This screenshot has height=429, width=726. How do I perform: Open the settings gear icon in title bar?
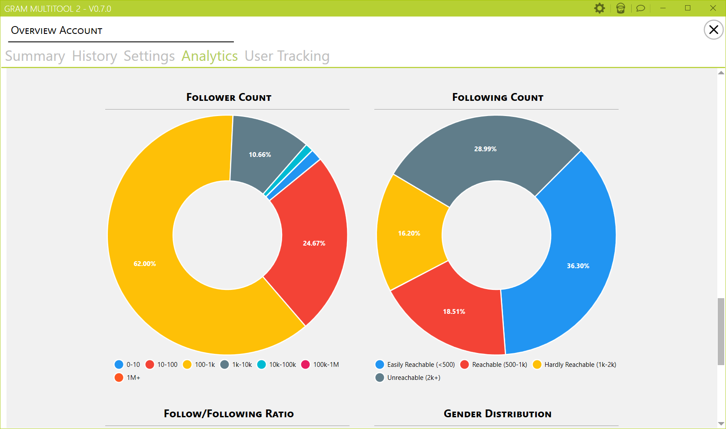click(x=599, y=8)
